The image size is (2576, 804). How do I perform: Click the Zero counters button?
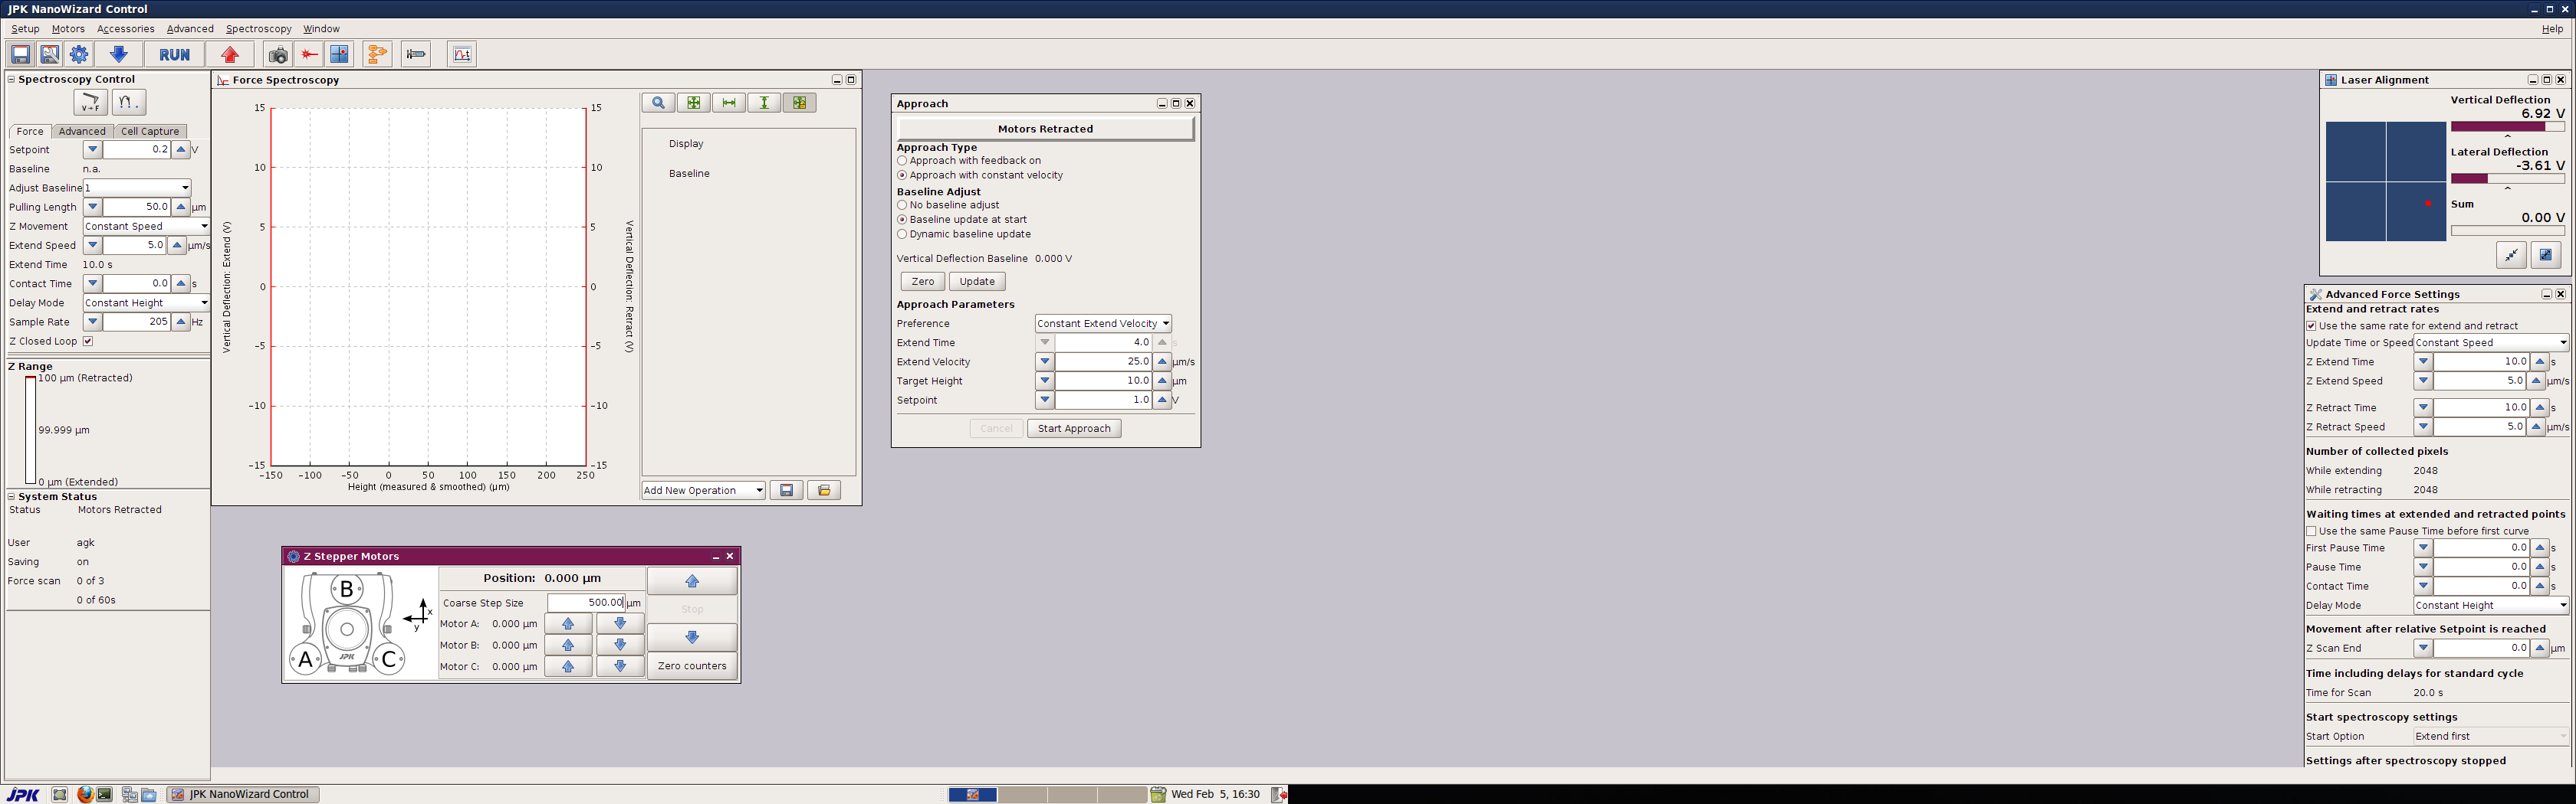(692, 666)
